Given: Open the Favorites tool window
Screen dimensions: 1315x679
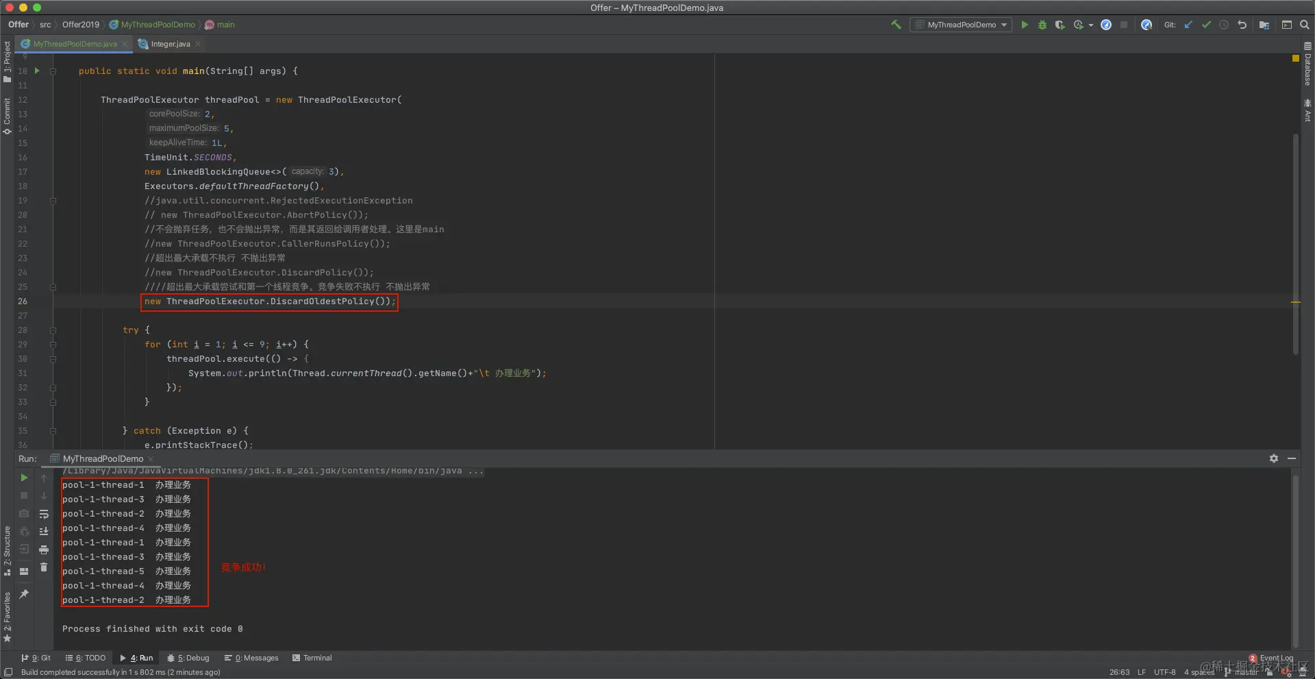Looking at the screenshot, I should pos(7,617).
